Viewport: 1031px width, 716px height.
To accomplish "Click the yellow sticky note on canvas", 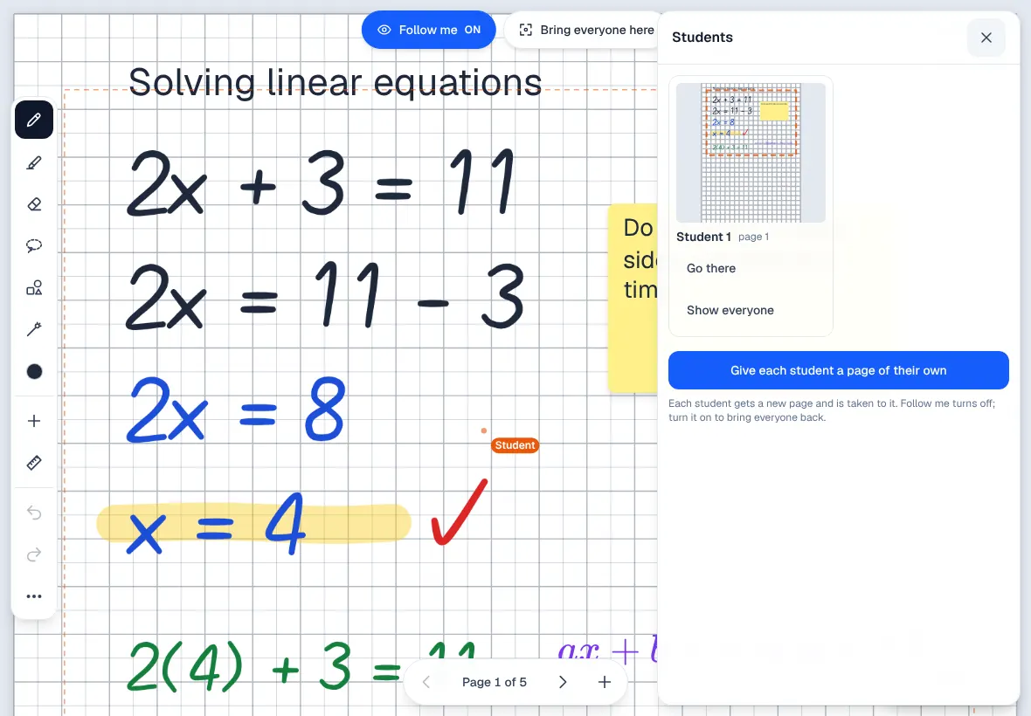I will tap(633, 299).
